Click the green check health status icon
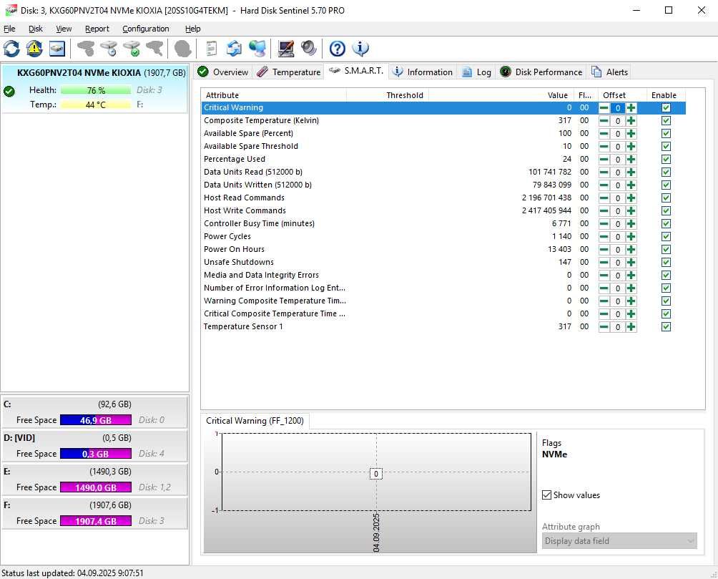Image resolution: width=718 pixels, height=579 pixels. tap(9, 91)
